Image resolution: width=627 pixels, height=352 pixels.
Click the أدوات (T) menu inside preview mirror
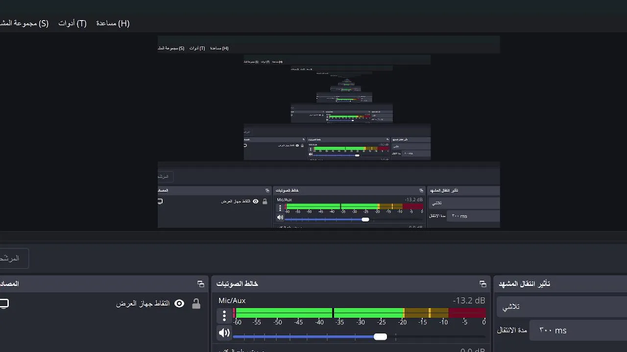[197, 48]
